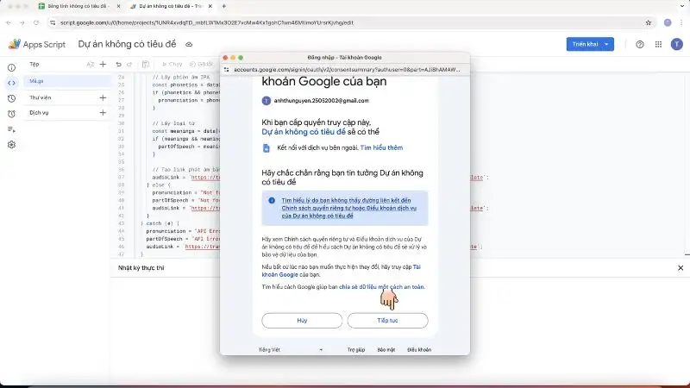The height and width of the screenshot is (388, 690).
Task: Click the Chạy run button
Action: (172, 64)
